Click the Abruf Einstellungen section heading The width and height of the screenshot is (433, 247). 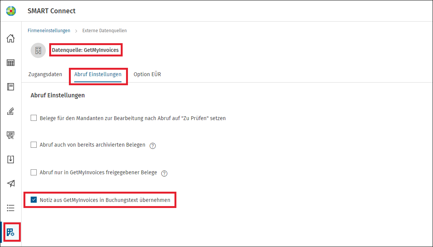point(58,95)
